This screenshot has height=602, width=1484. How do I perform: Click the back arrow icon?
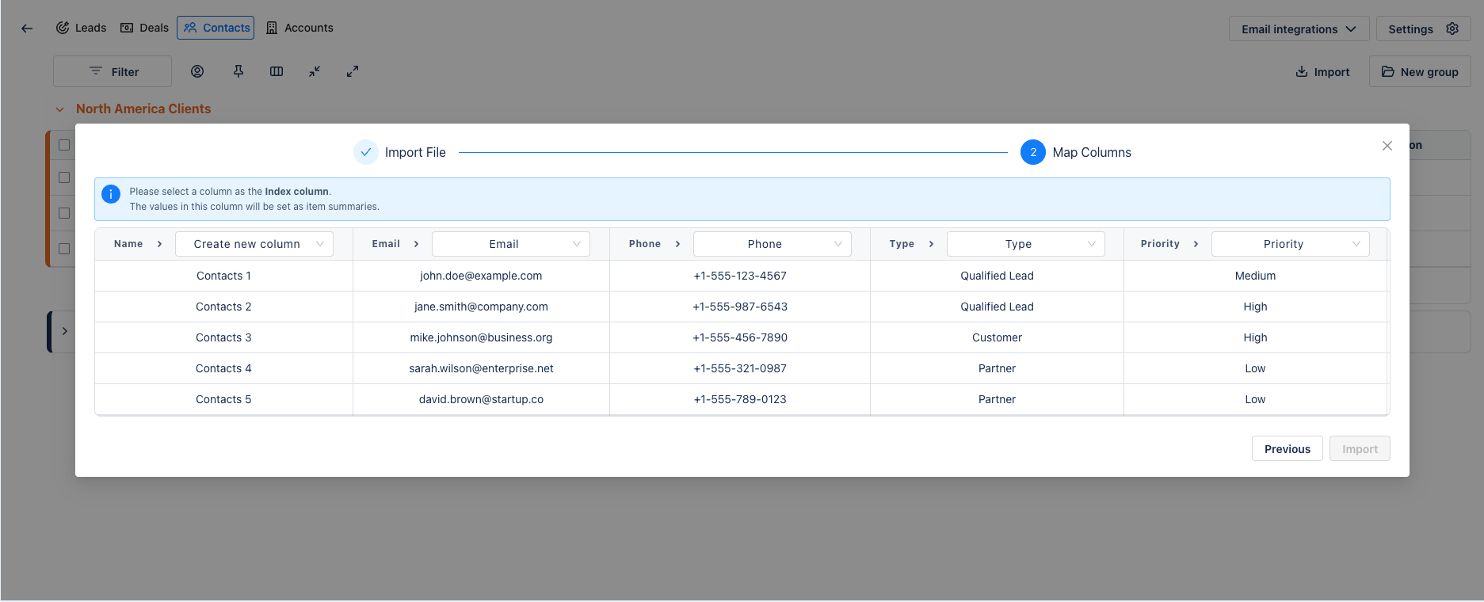tap(27, 29)
